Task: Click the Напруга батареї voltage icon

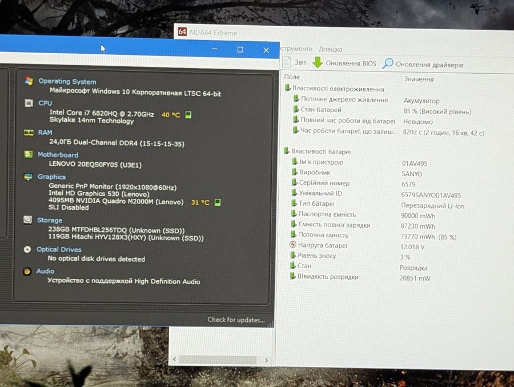Action: 293,245
